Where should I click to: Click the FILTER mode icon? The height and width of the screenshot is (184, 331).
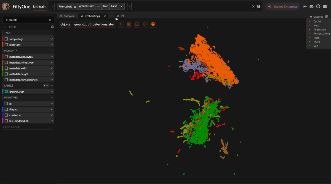click(5, 27)
